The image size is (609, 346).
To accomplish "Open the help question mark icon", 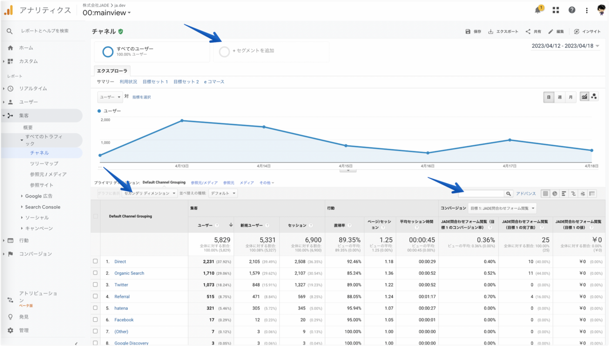I will 572,10.
